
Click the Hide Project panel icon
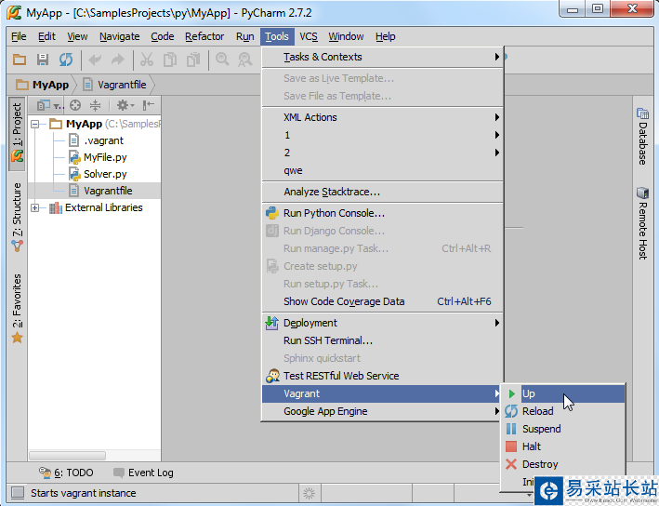[148, 105]
